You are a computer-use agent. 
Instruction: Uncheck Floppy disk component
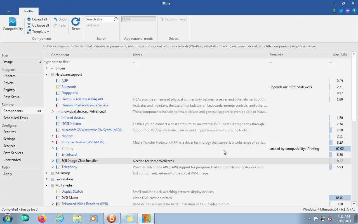click(58, 93)
